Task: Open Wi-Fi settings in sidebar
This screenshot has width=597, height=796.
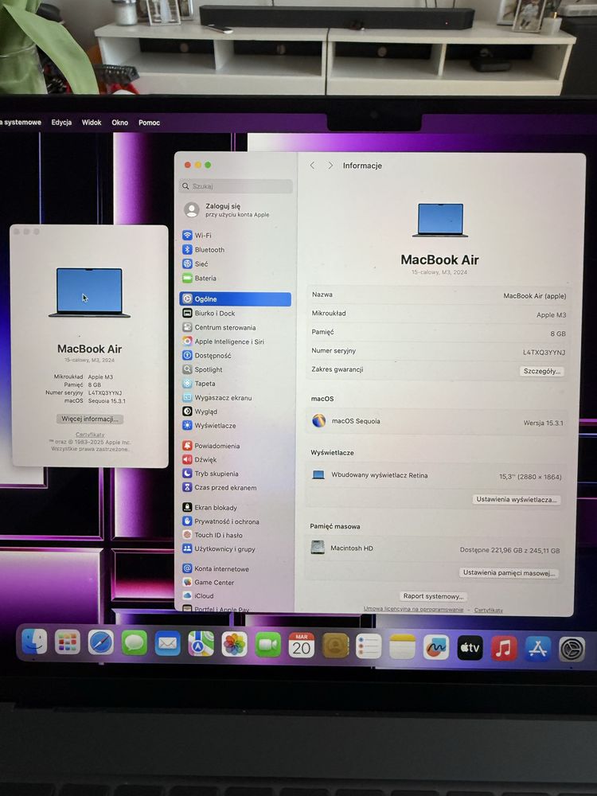Action: click(x=197, y=236)
